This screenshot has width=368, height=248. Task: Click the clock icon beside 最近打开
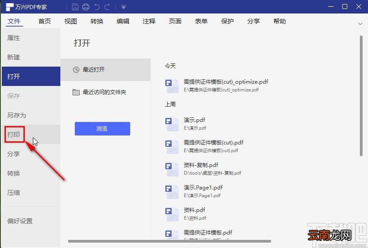point(76,70)
